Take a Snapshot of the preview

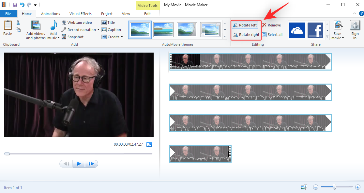point(73,37)
